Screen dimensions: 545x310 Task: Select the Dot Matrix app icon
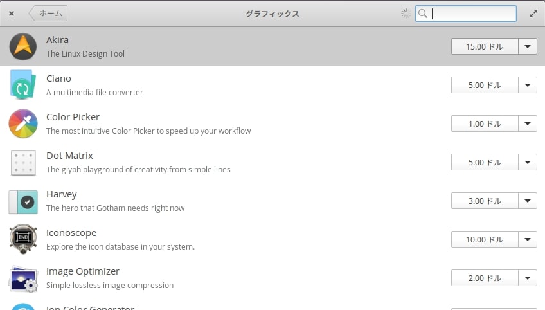tap(22, 162)
